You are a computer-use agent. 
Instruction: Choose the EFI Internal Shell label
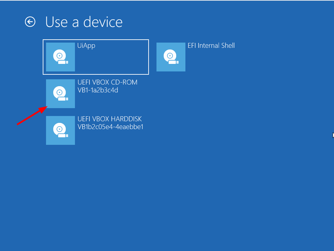pyautogui.click(x=211, y=46)
